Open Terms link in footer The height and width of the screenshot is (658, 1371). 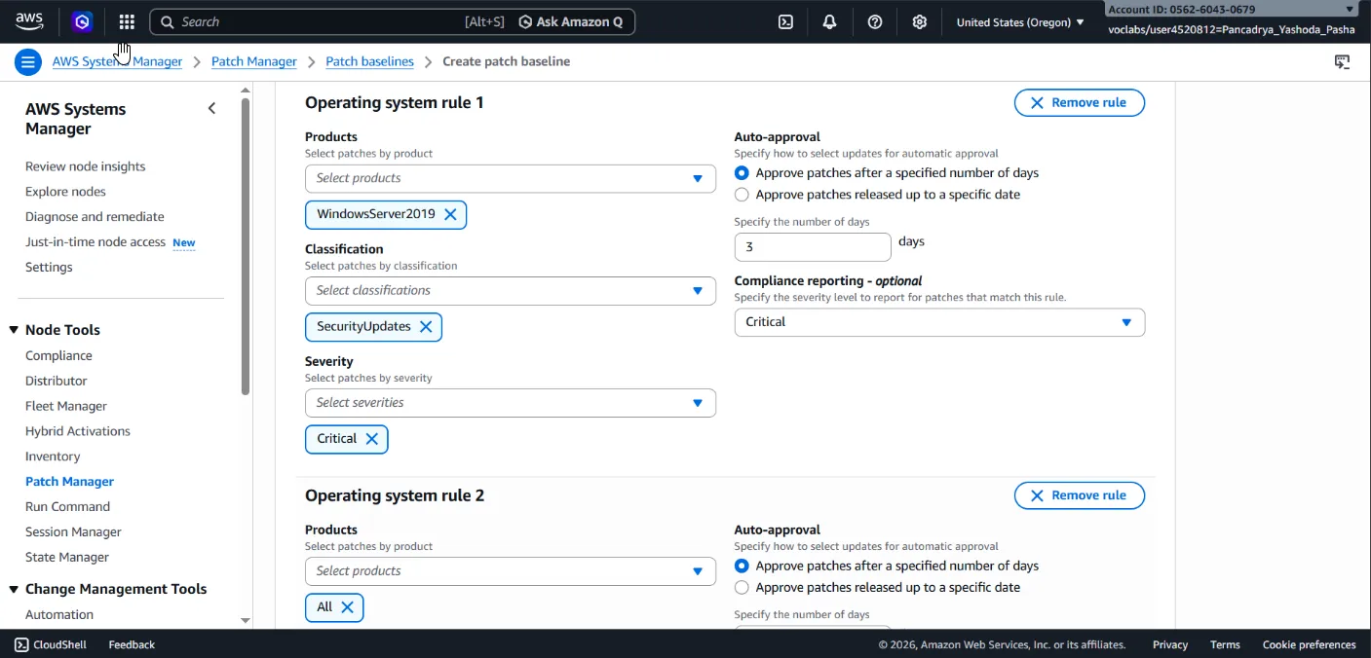tap(1225, 644)
